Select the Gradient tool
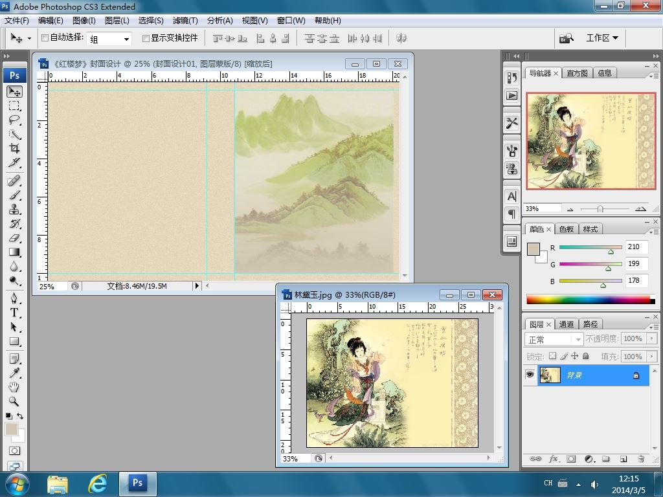 click(14, 252)
